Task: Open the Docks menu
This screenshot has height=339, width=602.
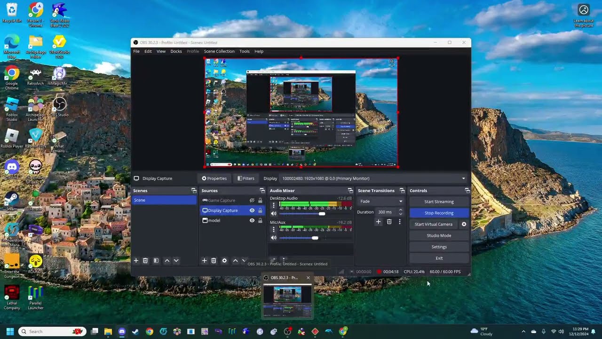Action: click(x=176, y=51)
